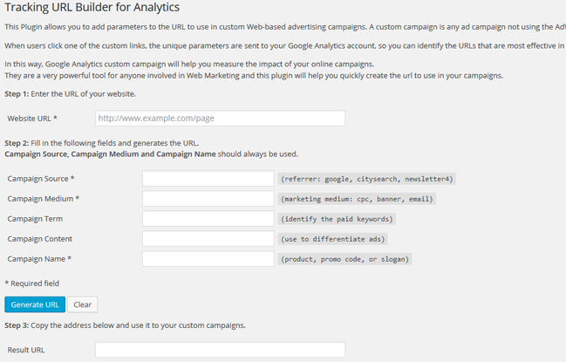Screen dimensions: 566x362
Task: Click the Result URL output field
Action: [220, 350]
